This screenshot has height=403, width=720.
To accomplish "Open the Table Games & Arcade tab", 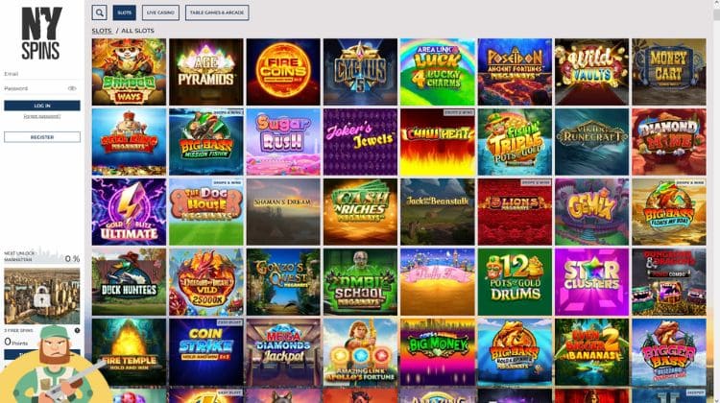I will pyautogui.click(x=217, y=12).
